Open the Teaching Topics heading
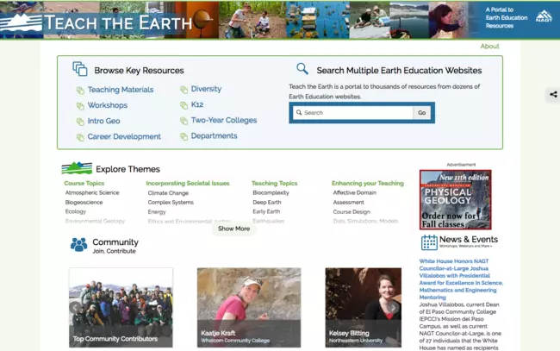The width and height of the screenshot is (560, 351). (274, 183)
